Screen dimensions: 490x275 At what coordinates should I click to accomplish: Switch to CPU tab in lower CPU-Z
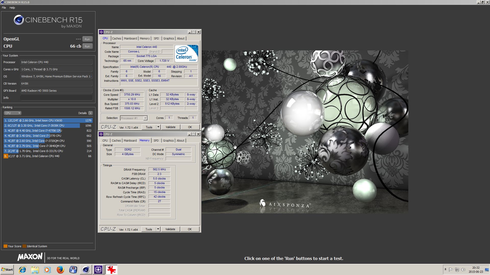[x=105, y=141]
